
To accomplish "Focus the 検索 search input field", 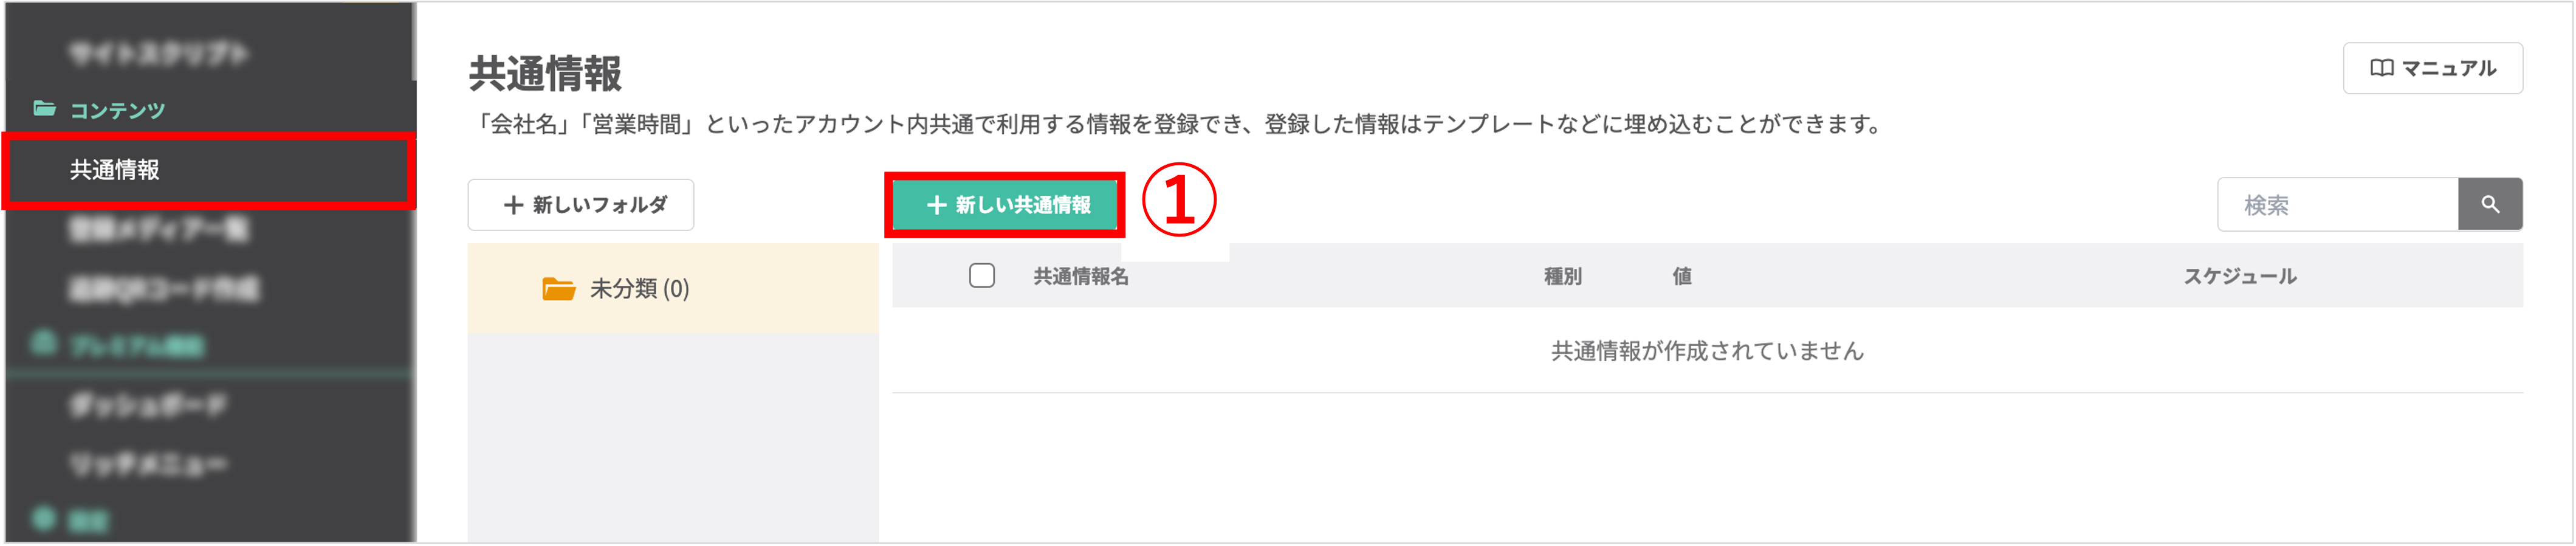I will coord(2337,205).
